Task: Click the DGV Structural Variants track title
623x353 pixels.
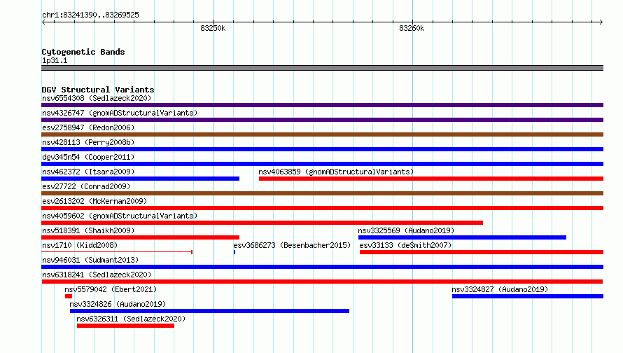Action: coord(98,90)
